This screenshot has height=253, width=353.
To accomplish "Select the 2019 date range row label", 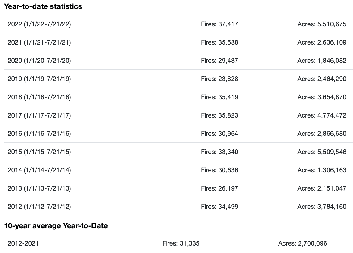I will point(39,79).
